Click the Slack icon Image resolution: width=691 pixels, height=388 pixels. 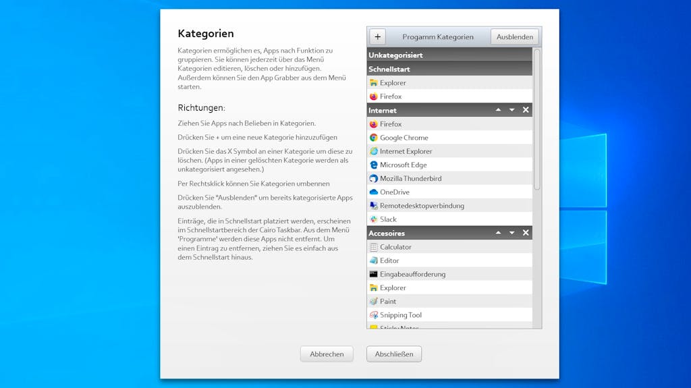(374, 219)
